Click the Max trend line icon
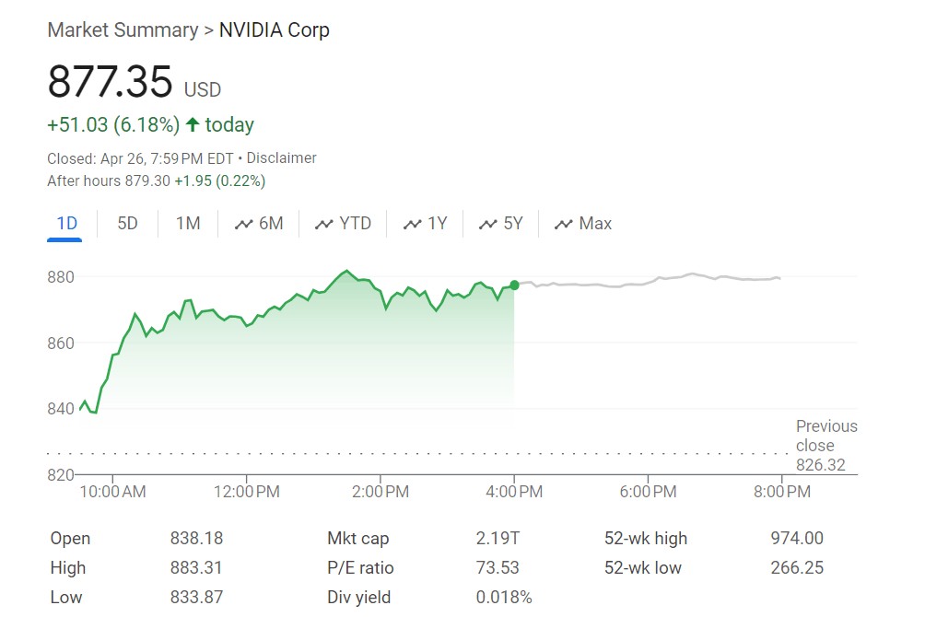The image size is (925, 617). pos(563,225)
